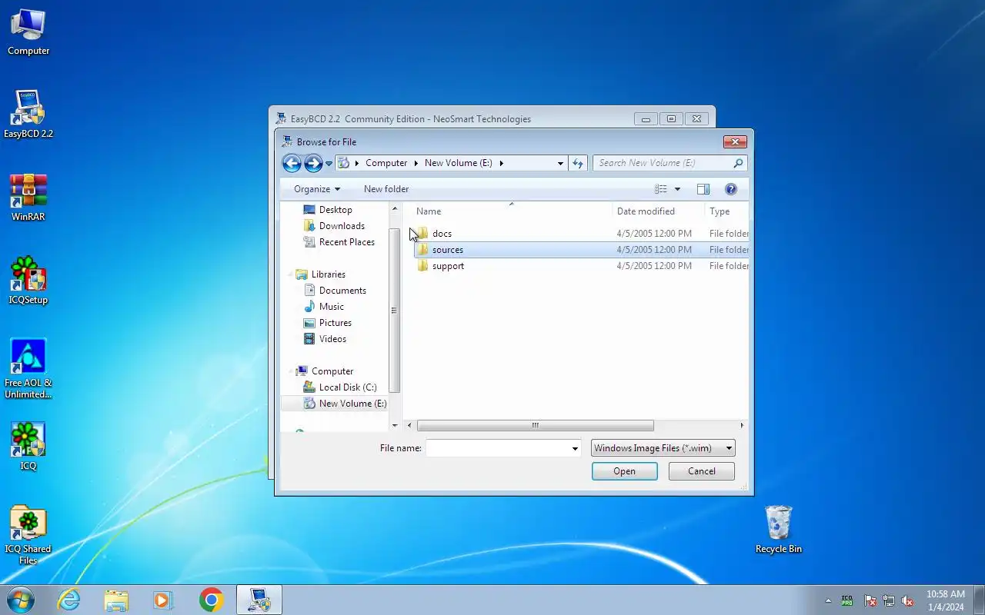Click the Back navigation arrow

point(292,163)
